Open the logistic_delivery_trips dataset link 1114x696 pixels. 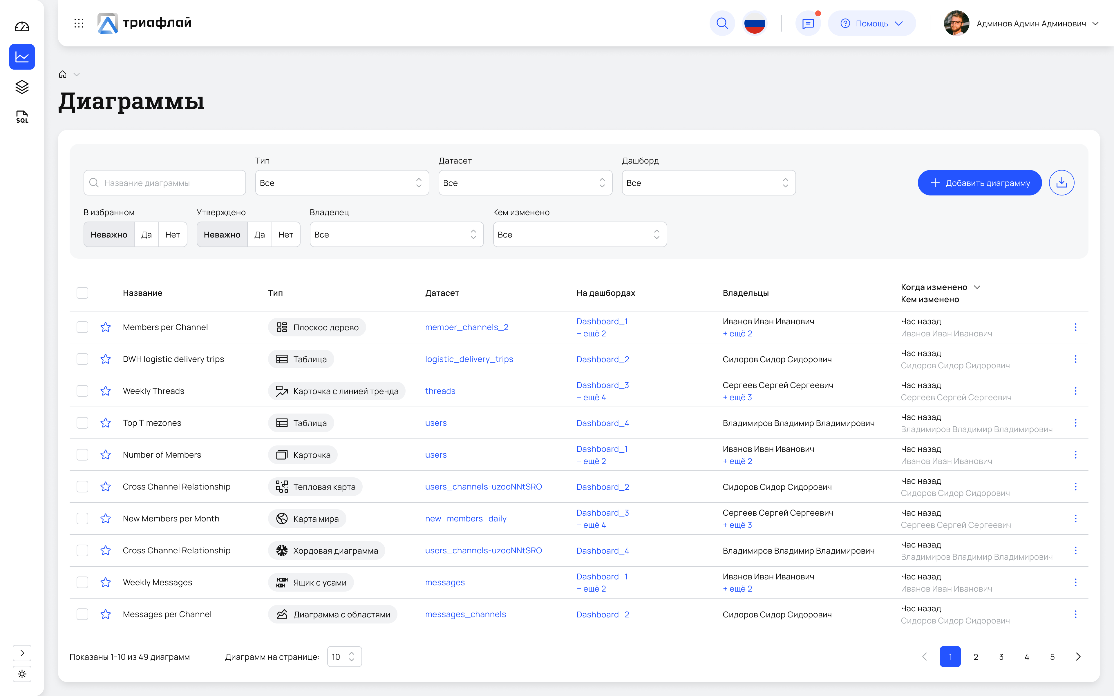tap(469, 359)
